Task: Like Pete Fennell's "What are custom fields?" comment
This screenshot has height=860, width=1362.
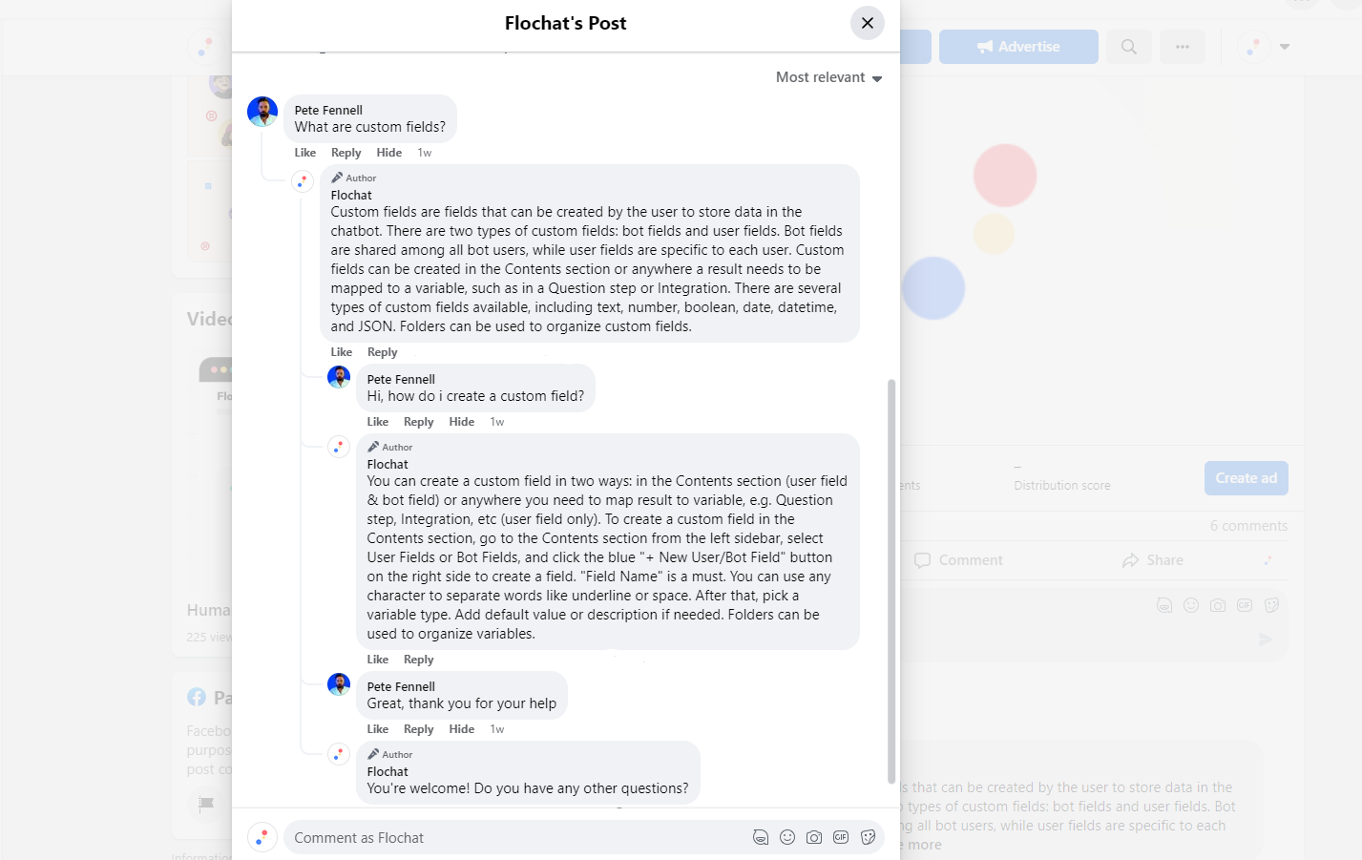Action: pos(304,153)
